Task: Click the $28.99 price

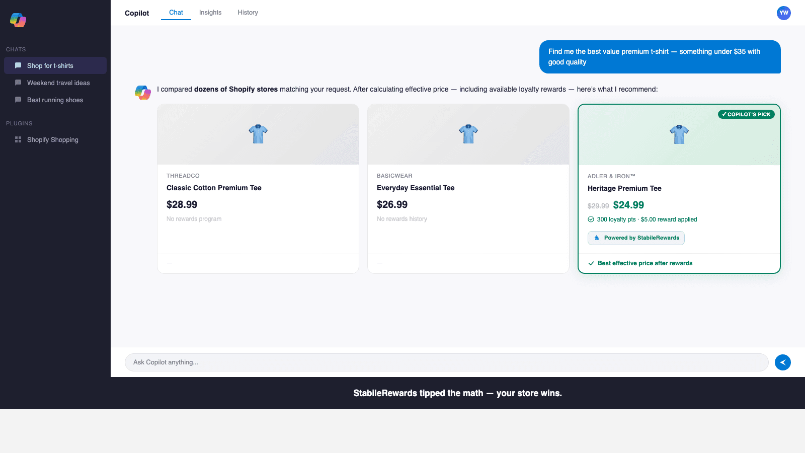Action: click(182, 204)
